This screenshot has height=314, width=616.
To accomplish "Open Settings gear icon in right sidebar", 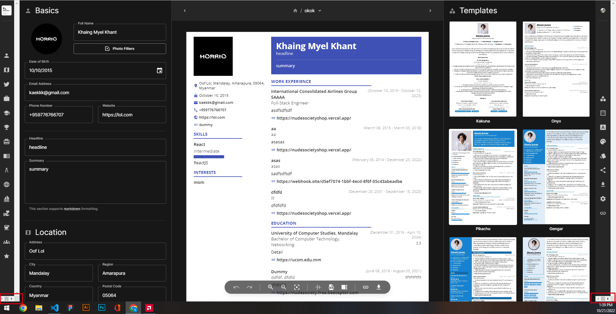I will (x=603, y=199).
